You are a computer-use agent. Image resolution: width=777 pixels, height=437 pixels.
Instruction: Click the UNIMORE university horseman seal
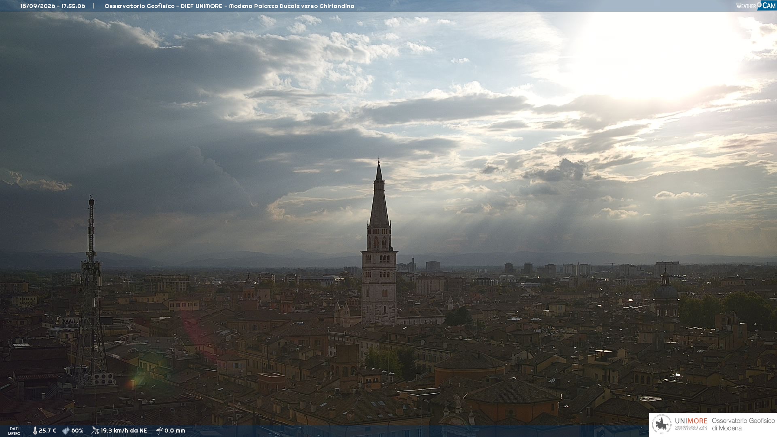coord(662,424)
